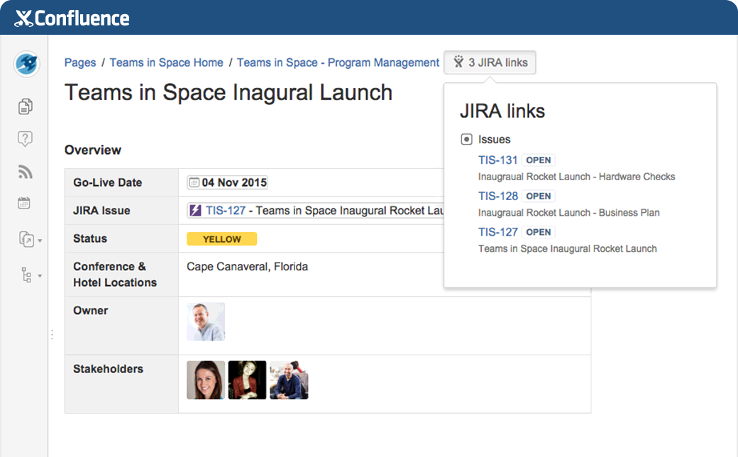Open the Teams in Space rocket avatar
The image size is (738, 457).
pyautogui.click(x=26, y=64)
